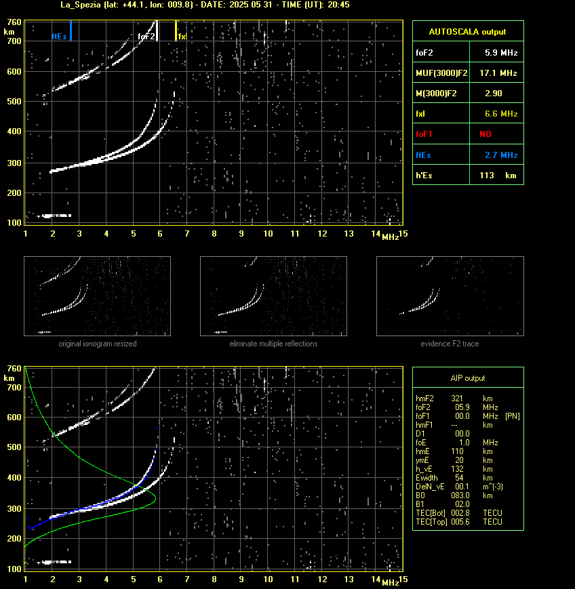Select the '5.9 MHz' foF2 value
The height and width of the screenshot is (589, 575).
click(501, 53)
